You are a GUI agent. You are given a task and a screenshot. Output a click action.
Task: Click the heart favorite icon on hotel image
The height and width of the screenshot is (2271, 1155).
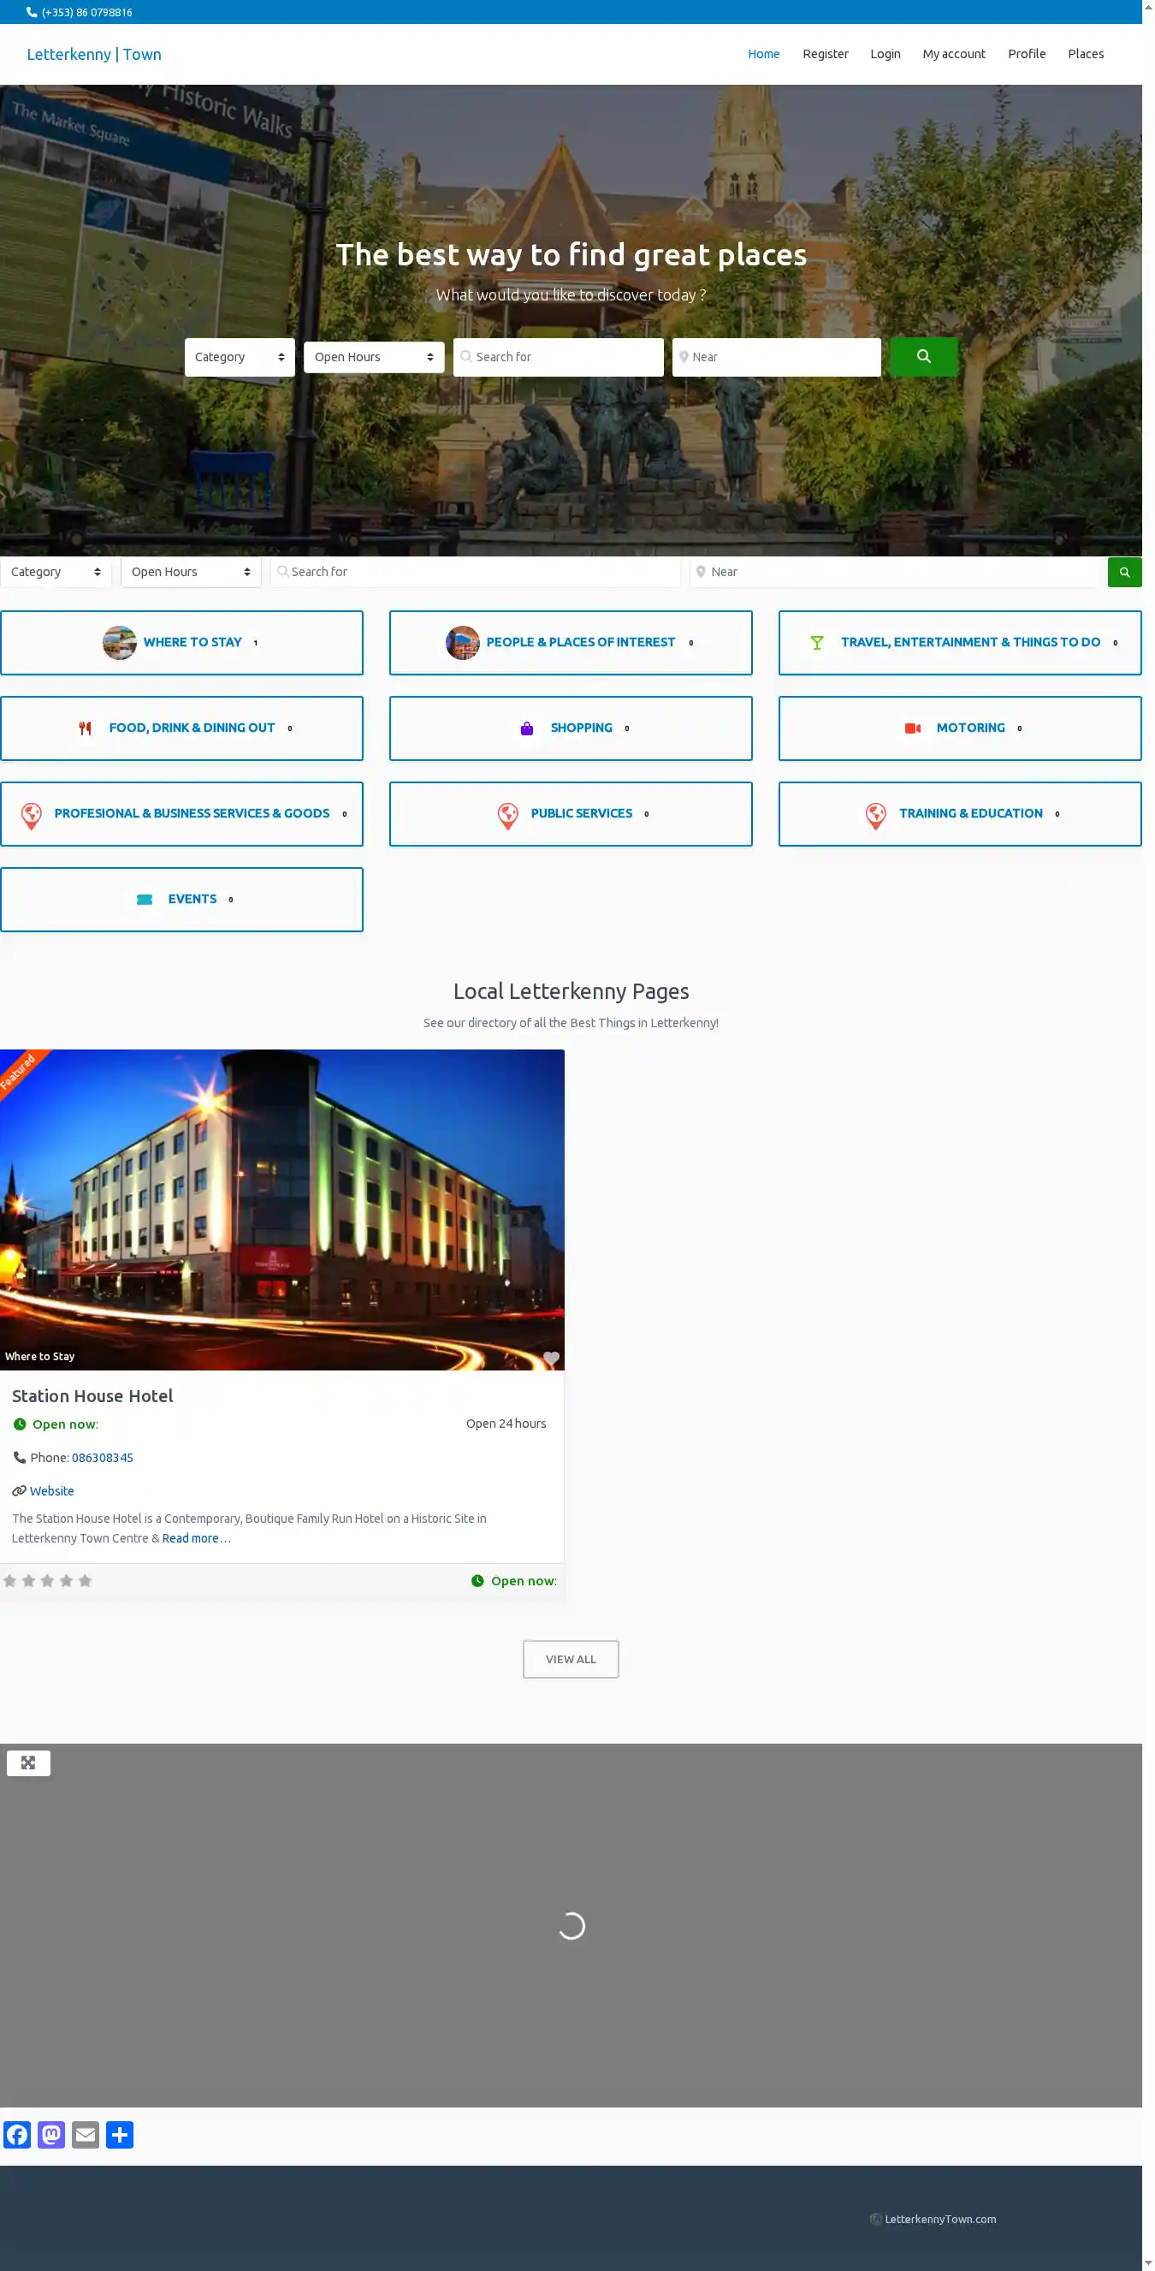[x=551, y=1358]
